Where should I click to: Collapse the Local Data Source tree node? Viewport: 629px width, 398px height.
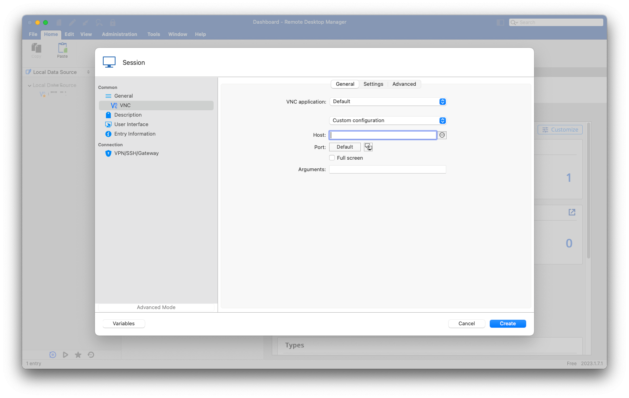click(x=29, y=85)
